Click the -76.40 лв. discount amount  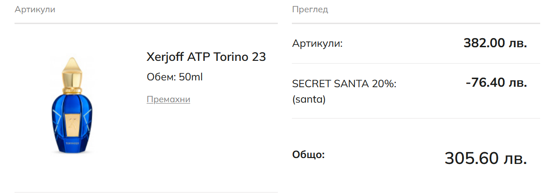pos(496,83)
